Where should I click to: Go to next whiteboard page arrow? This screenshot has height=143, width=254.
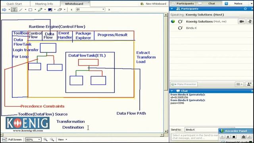(x=109, y=10)
